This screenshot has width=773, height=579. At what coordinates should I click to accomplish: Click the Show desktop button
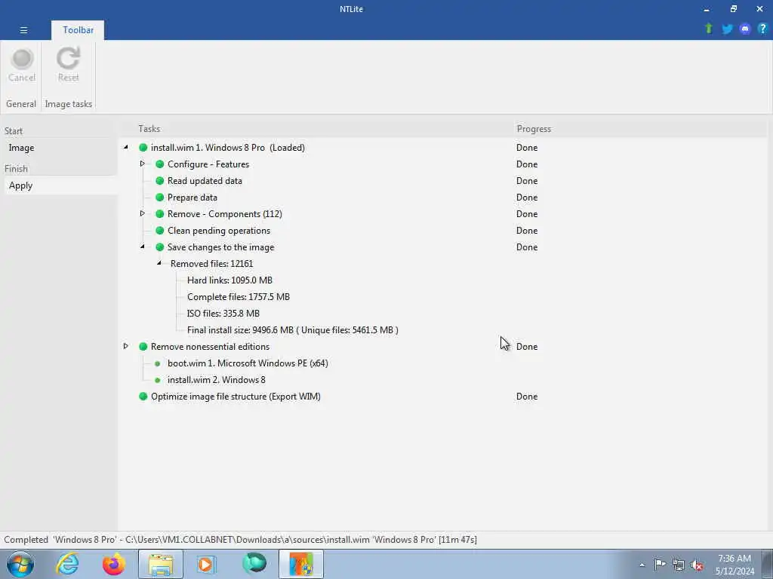pyautogui.click(x=768, y=564)
